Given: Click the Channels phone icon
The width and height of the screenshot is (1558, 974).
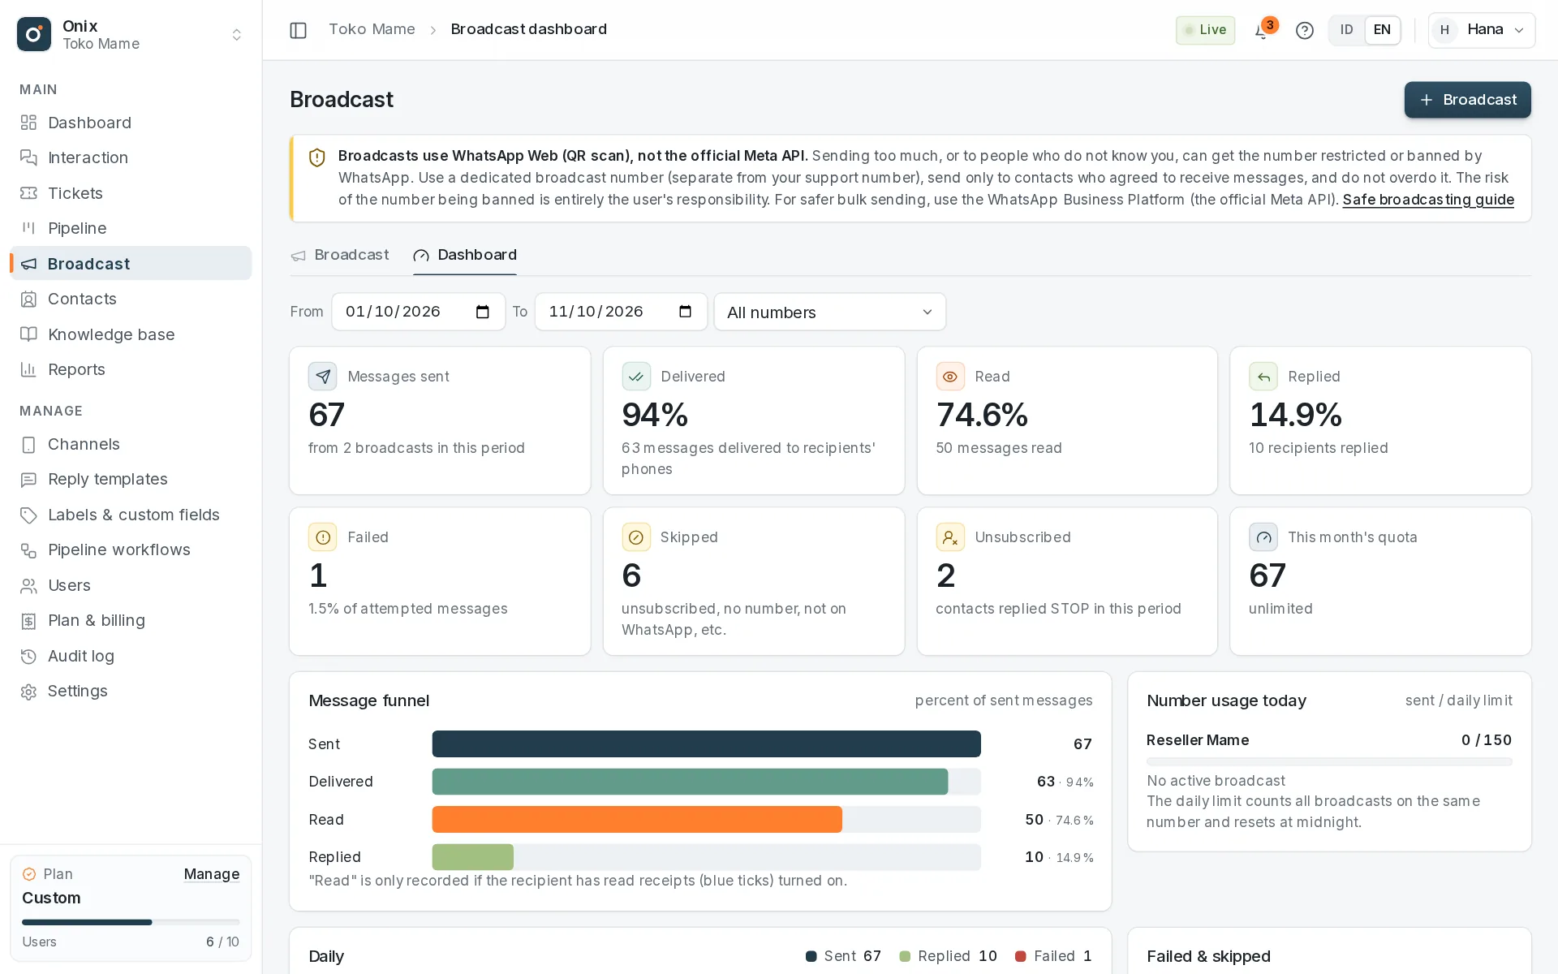Looking at the screenshot, I should point(28,444).
